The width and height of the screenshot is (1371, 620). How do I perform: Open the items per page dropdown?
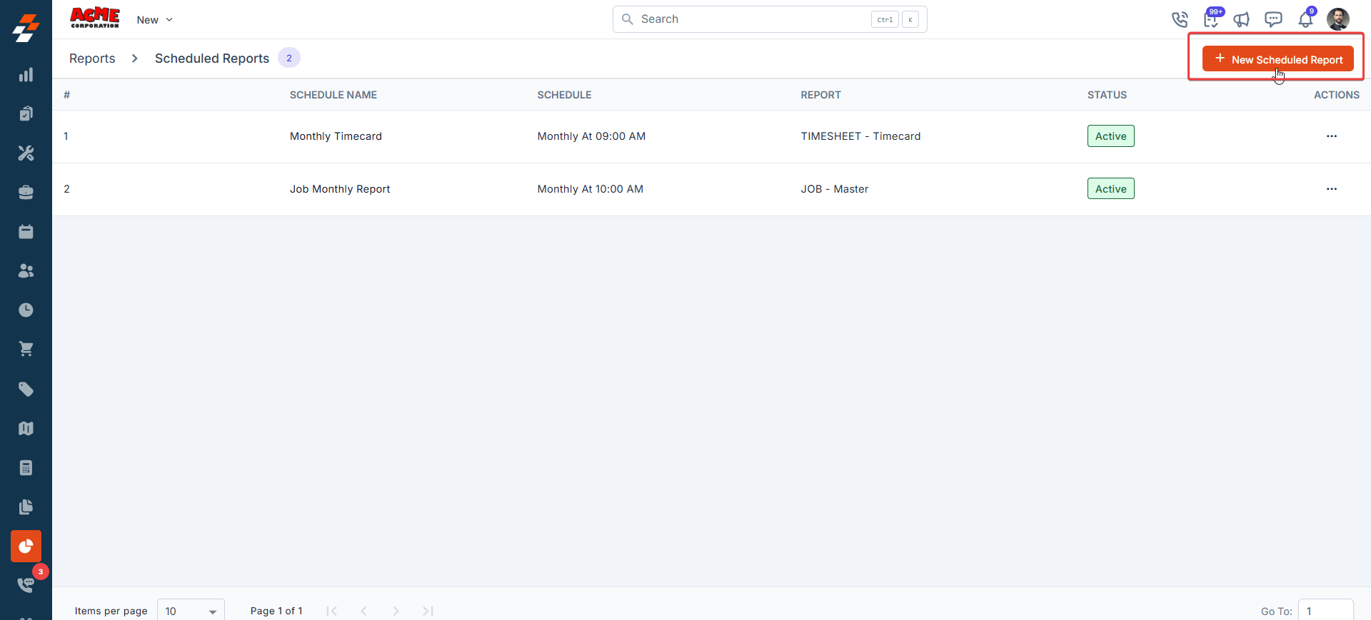pyautogui.click(x=191, y=611)
